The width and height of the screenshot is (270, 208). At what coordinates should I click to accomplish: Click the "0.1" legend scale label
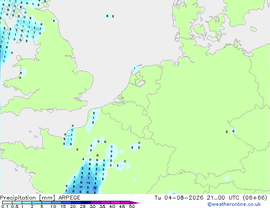coord(5,206)
